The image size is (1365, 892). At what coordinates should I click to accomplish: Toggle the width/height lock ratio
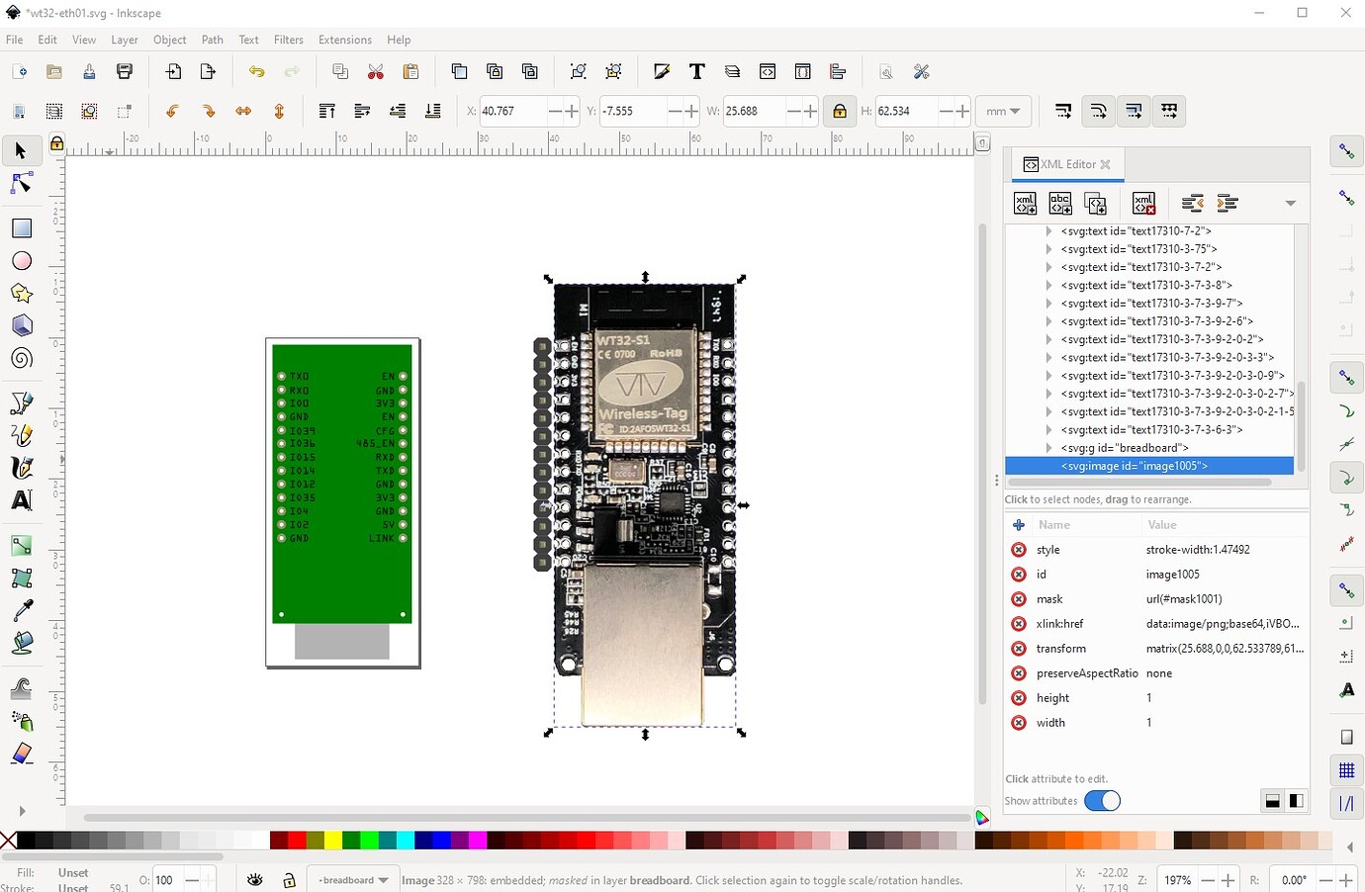coord(839,111)
